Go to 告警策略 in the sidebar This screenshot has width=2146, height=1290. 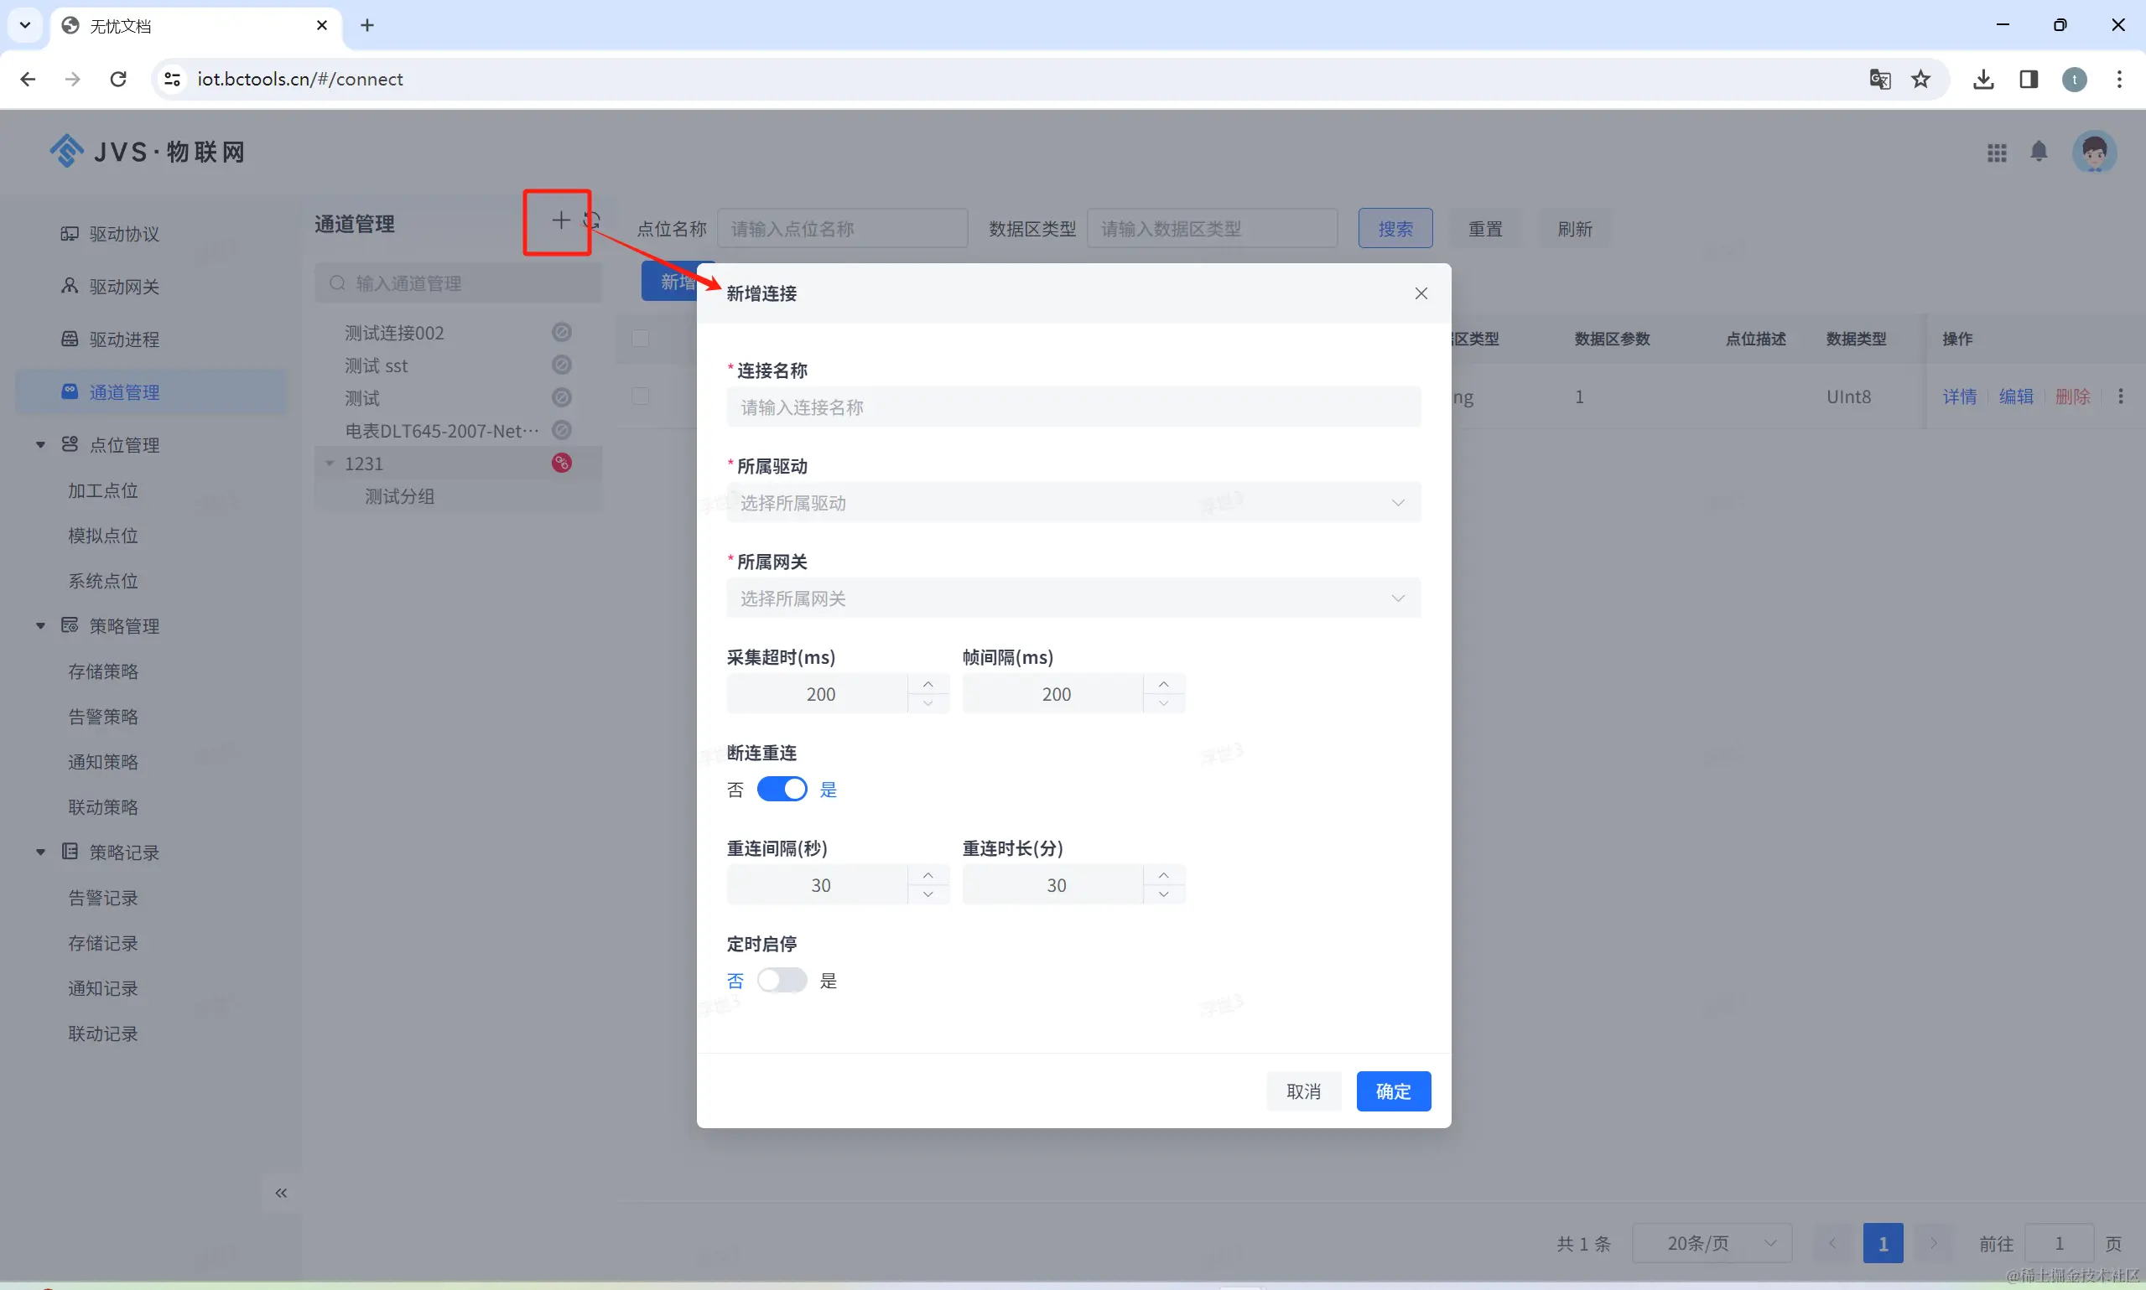[x=102, y=717]
